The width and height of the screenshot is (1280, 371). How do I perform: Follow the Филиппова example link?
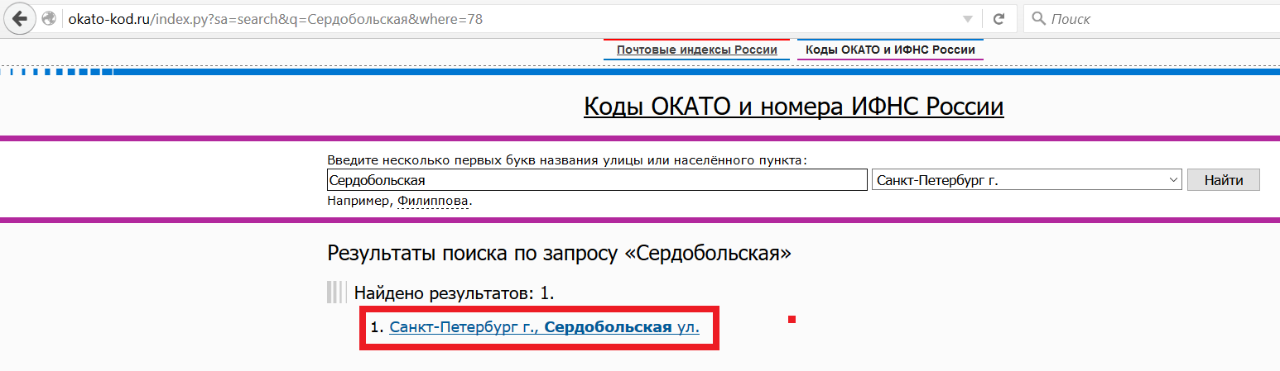[x=433, y=201]
